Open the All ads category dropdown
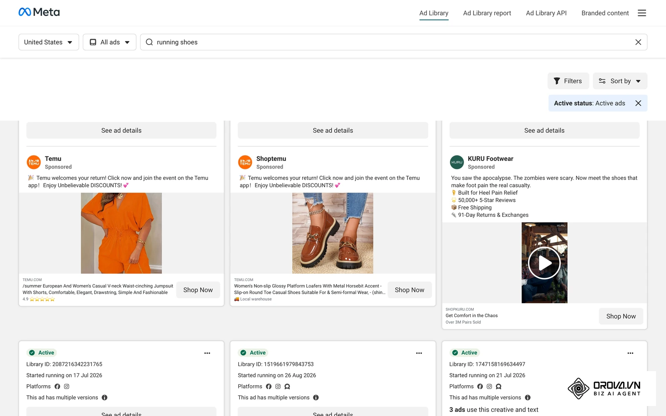666x416 pixels. (109, 42)
